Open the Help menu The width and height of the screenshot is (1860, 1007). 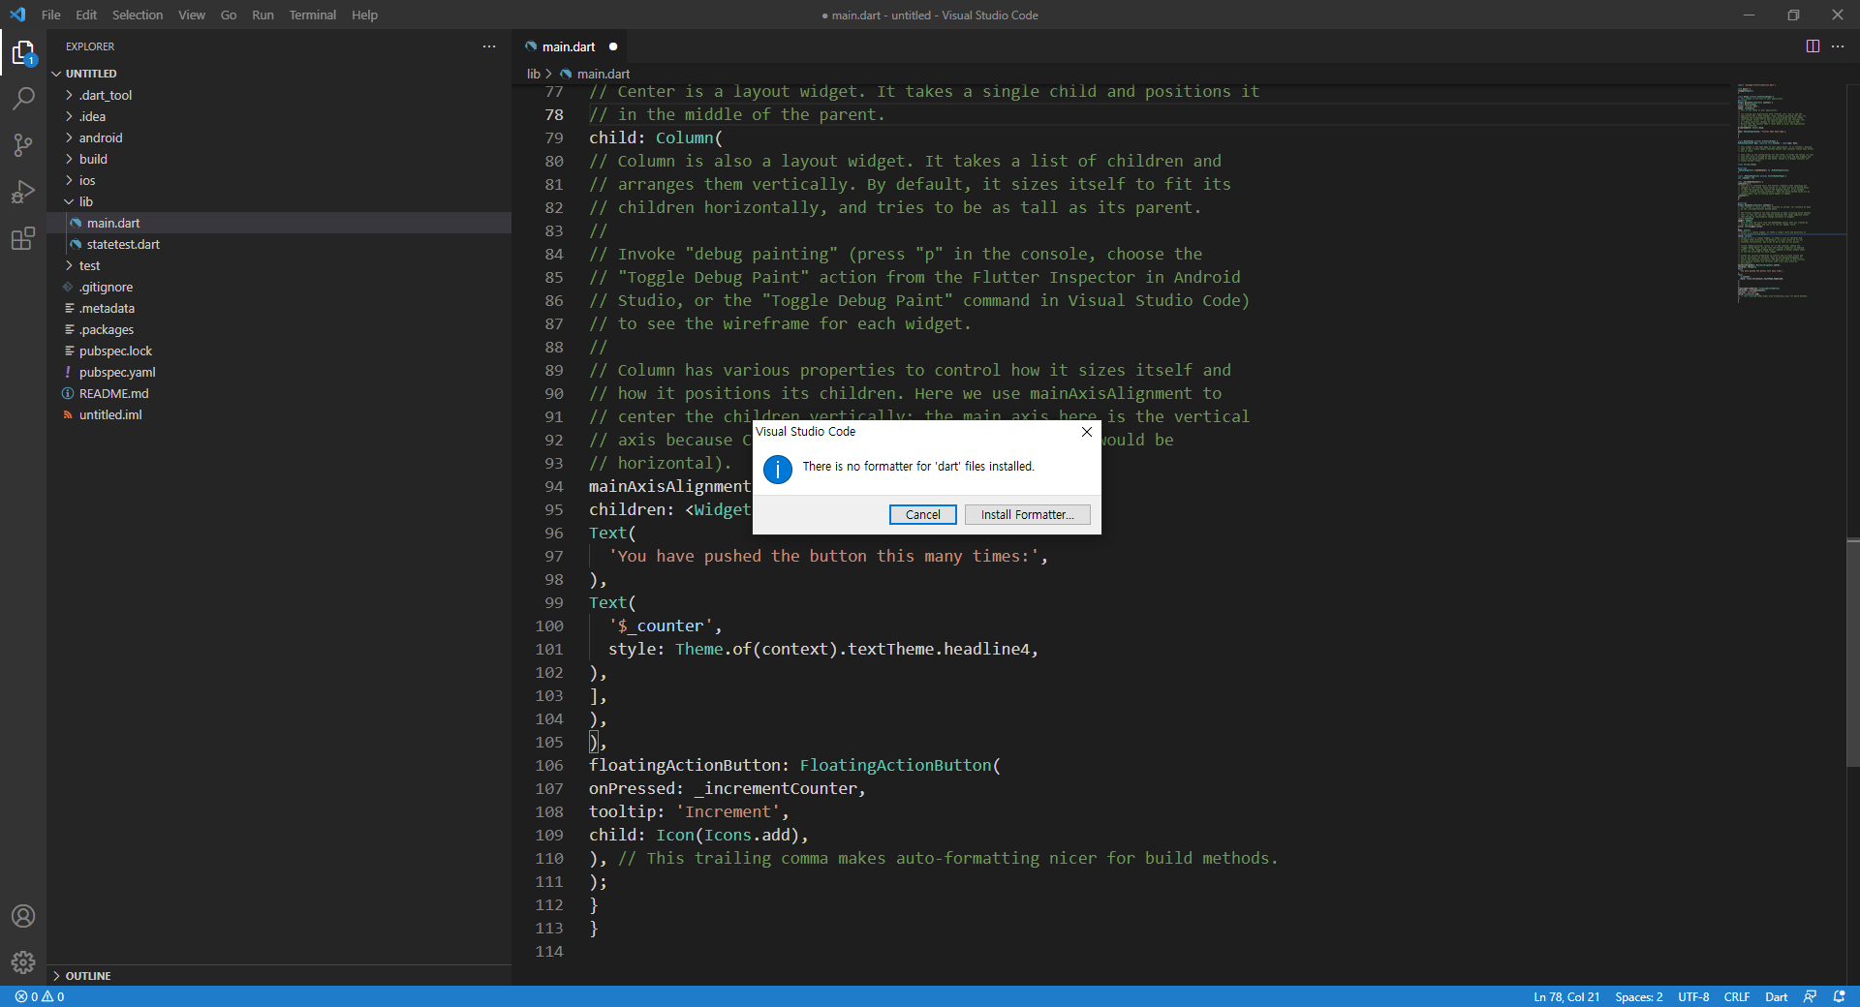364,15
